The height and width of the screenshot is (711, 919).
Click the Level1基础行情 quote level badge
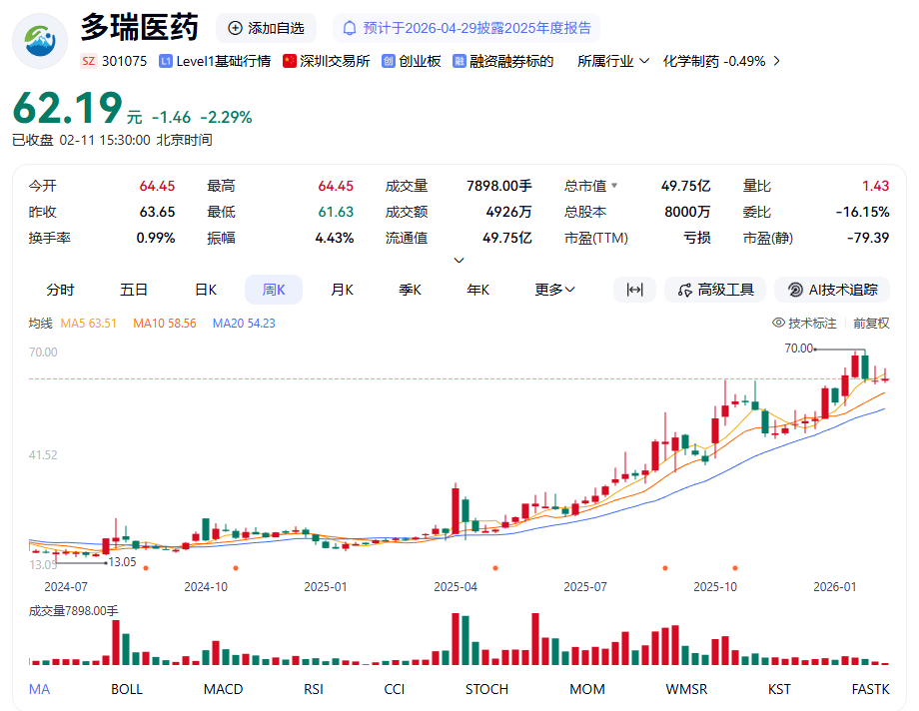click(215, 61)
